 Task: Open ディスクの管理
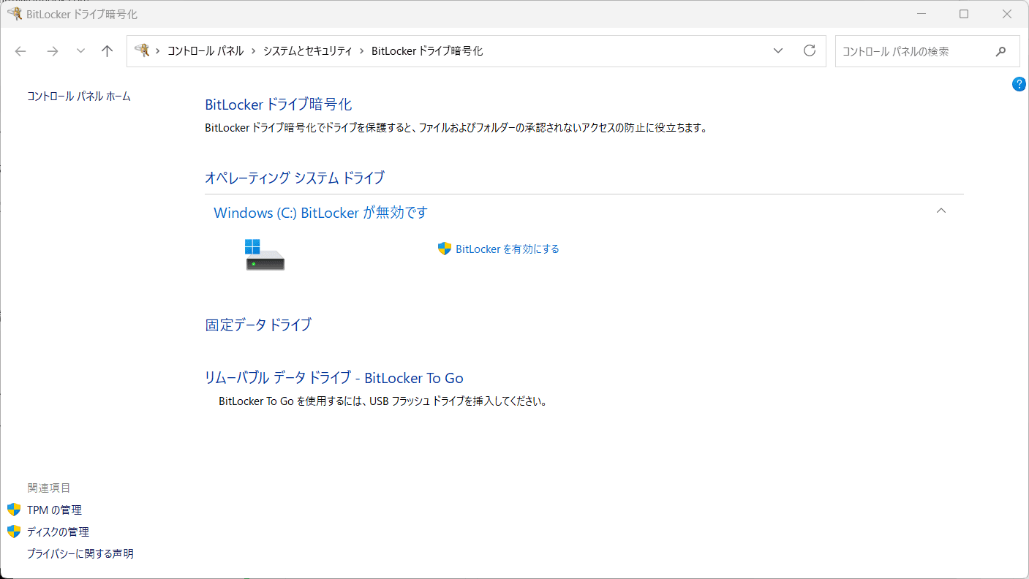point(58,531)
